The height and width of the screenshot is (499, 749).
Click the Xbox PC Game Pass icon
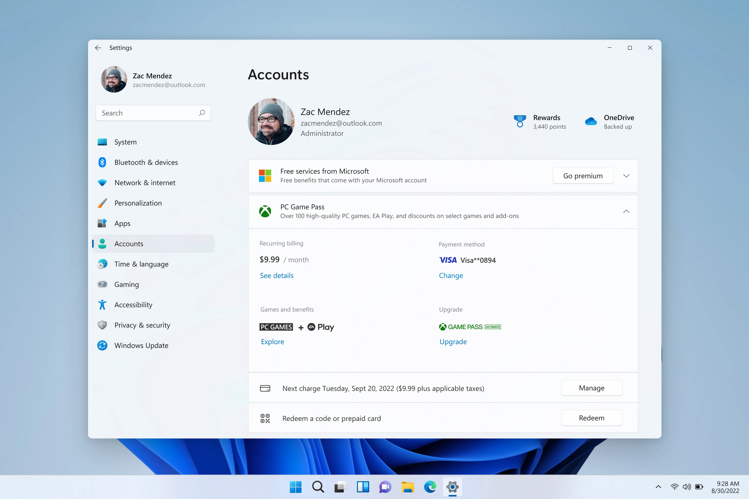click(266, 211)
